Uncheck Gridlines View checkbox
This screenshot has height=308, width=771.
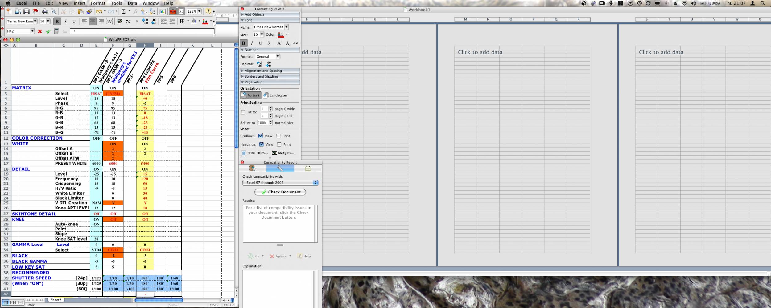pyautogui.click(x=261, y=136)
